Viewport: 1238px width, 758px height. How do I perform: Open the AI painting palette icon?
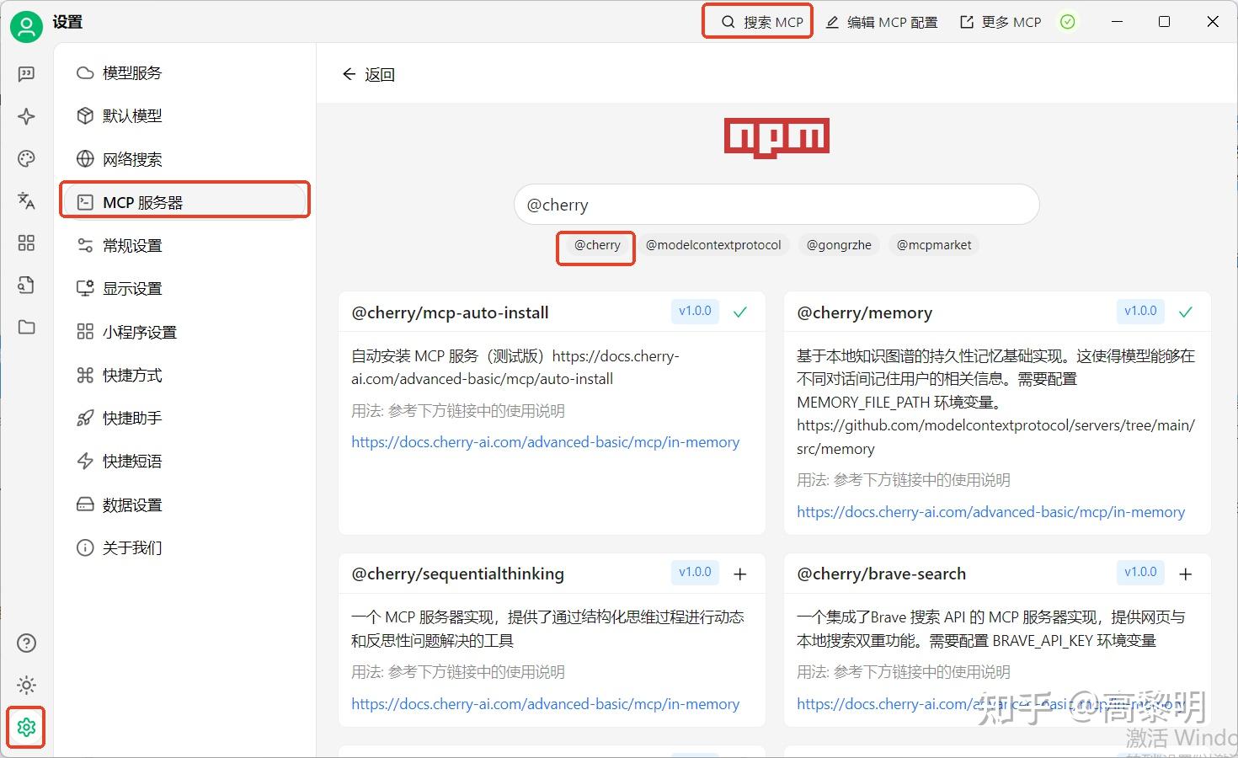coord(26,158)
